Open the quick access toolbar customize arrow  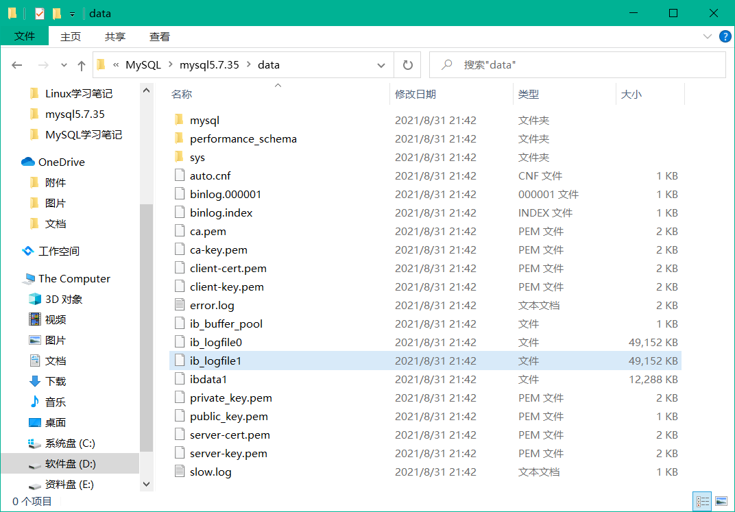[72, 14]
